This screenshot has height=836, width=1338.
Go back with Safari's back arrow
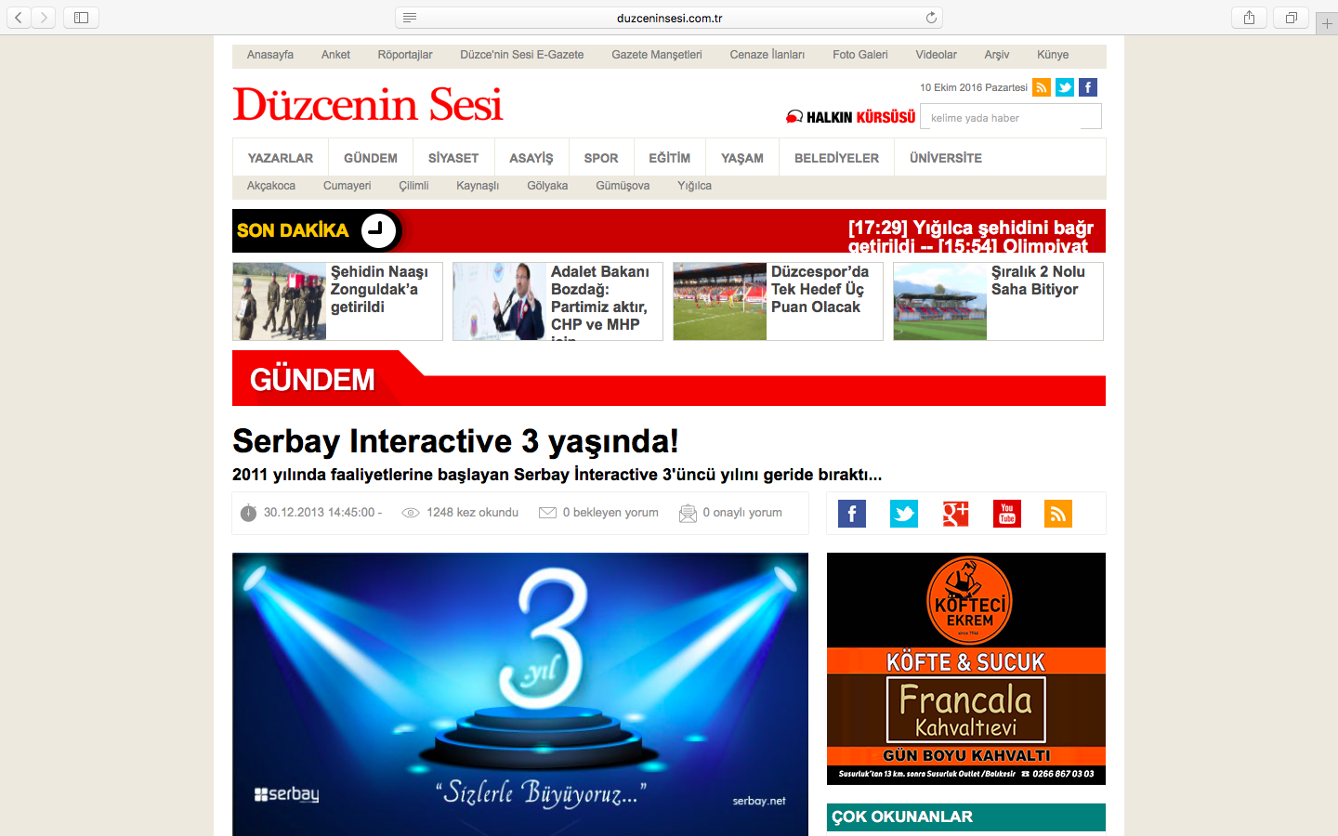19,18
